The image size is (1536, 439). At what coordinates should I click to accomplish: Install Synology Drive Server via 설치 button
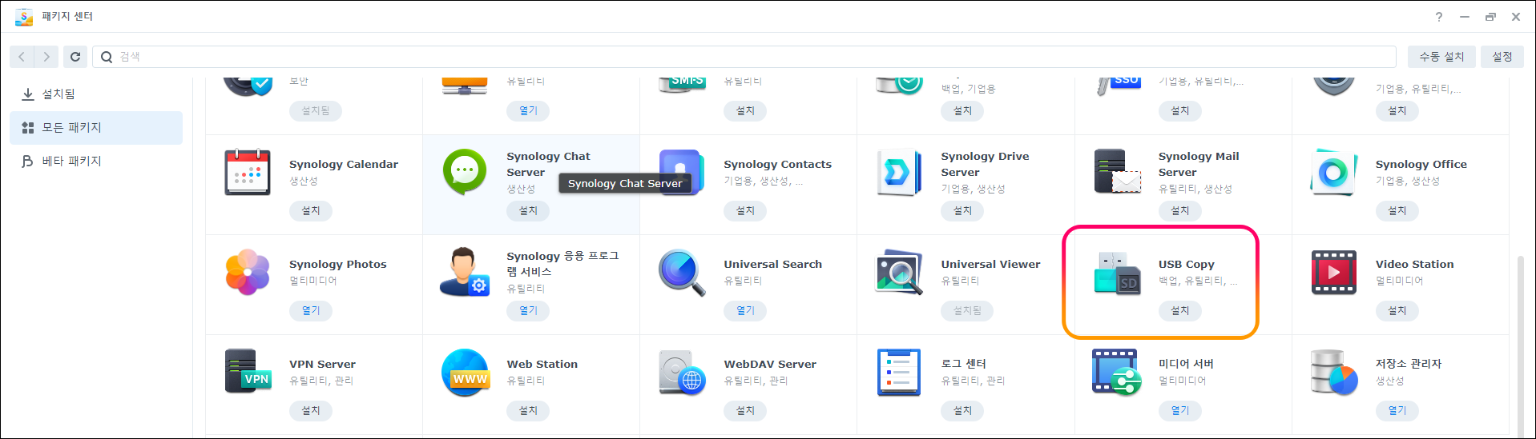tap(962, 210)
